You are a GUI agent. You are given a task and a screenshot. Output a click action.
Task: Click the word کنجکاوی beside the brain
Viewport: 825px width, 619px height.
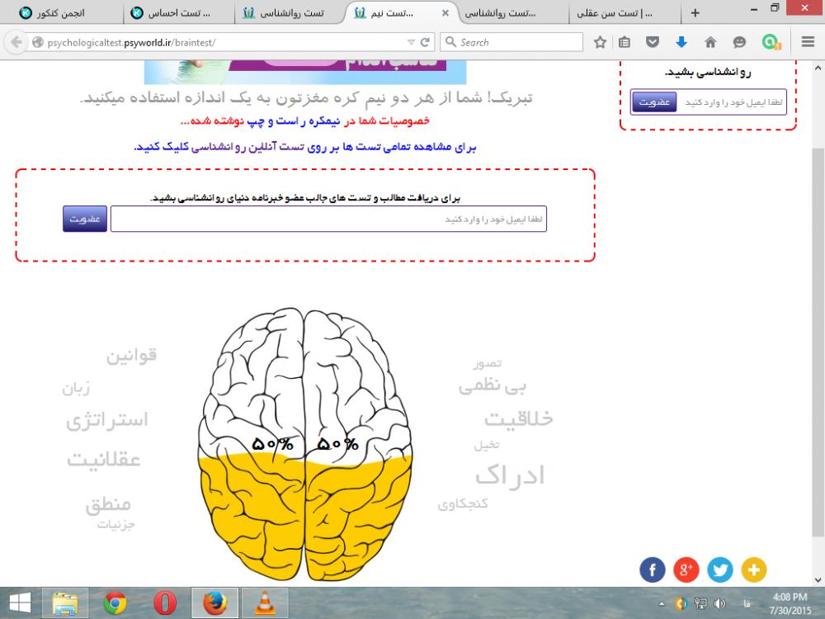coord(463,503)
